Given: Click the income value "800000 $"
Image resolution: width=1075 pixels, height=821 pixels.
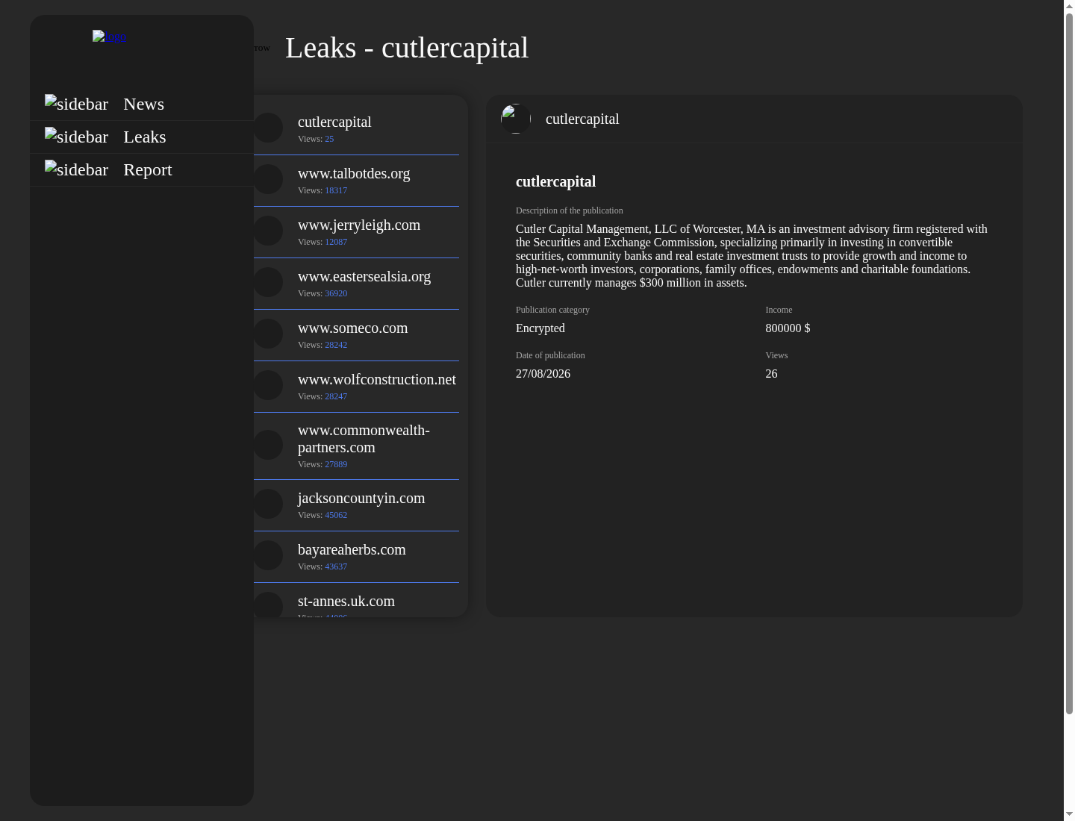Looking at the screenshot, I should tap(788, 328).
